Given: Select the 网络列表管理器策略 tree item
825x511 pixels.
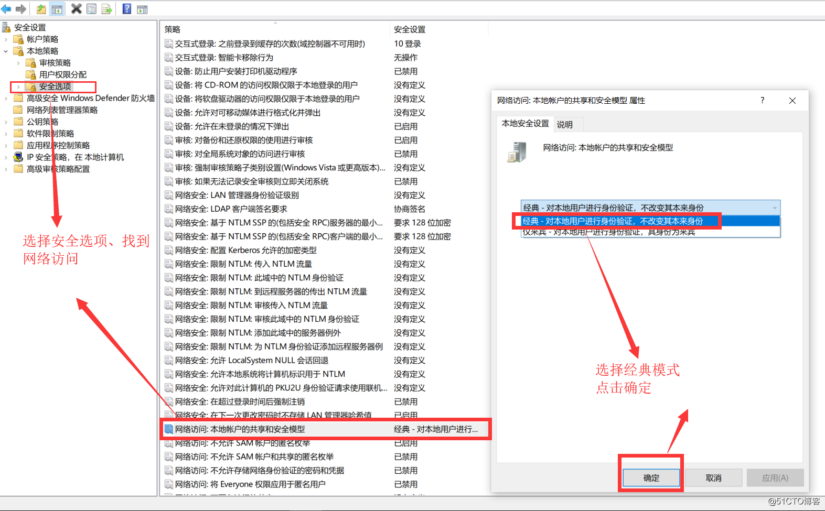Looking at the screenshot, I should tap(62, 110).
